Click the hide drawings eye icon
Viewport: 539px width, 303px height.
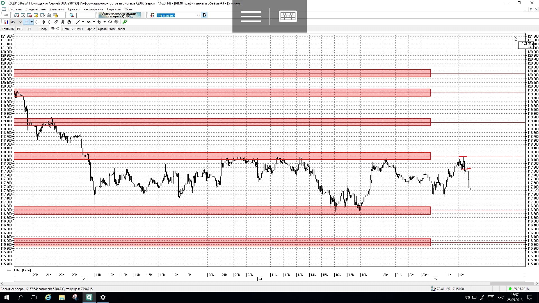[x=110, y=22]
